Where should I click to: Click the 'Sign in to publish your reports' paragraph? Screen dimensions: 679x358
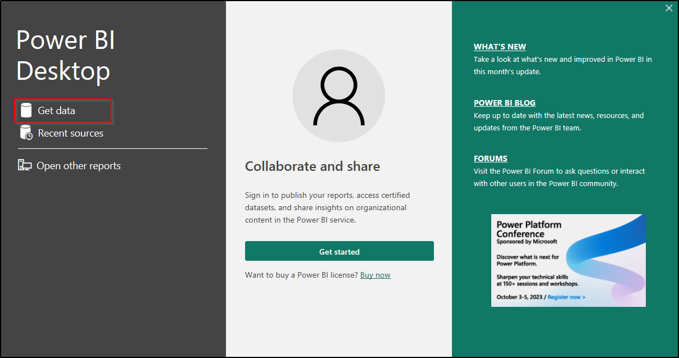pyautogui.click(x=328, y=207)
